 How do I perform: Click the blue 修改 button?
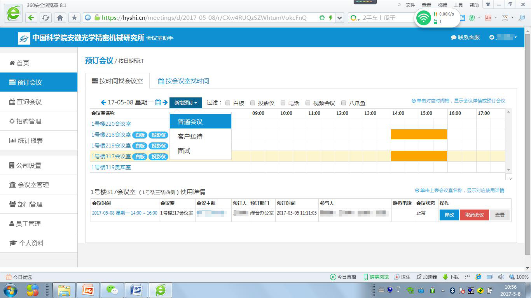(449, 215)
